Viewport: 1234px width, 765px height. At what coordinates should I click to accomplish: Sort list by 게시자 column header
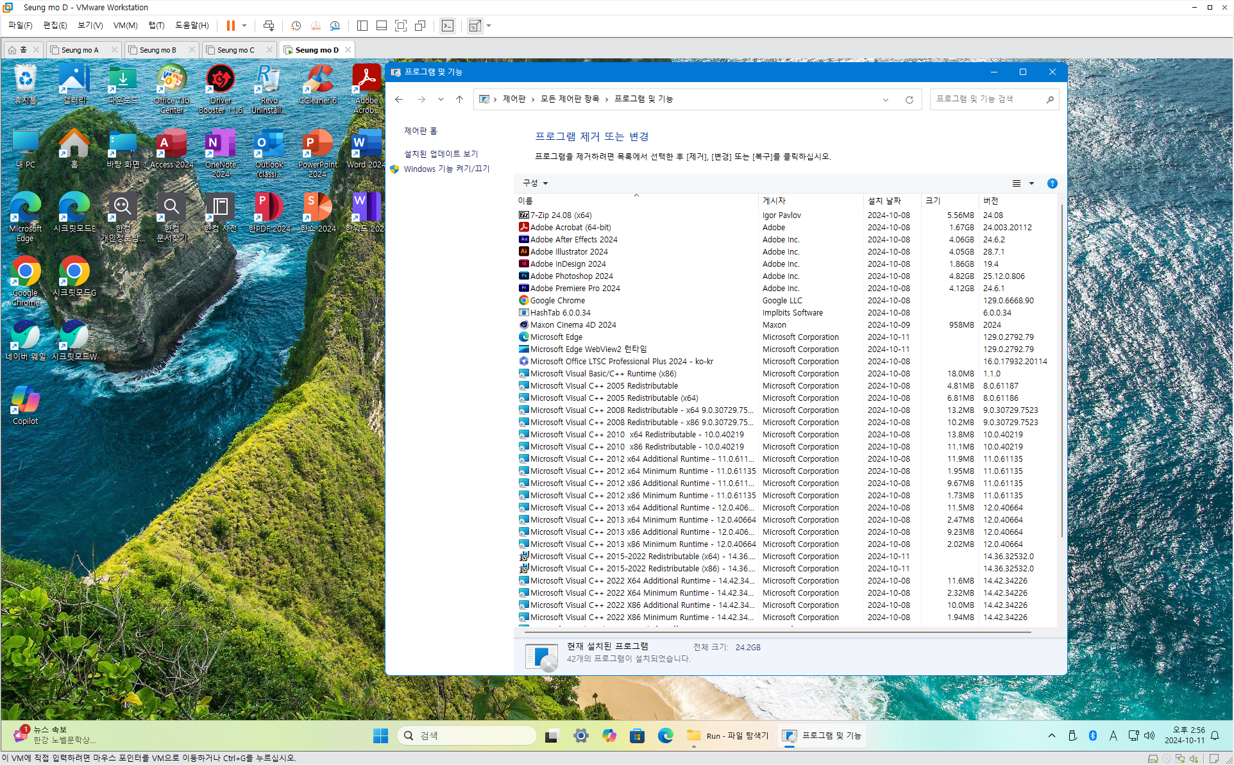point(811,201)
